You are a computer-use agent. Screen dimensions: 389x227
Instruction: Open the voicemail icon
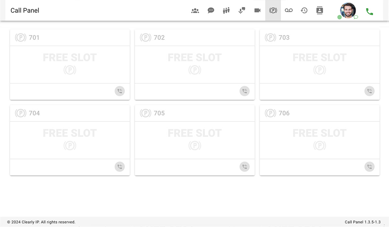pyautogui.click(x=289, y=11)
